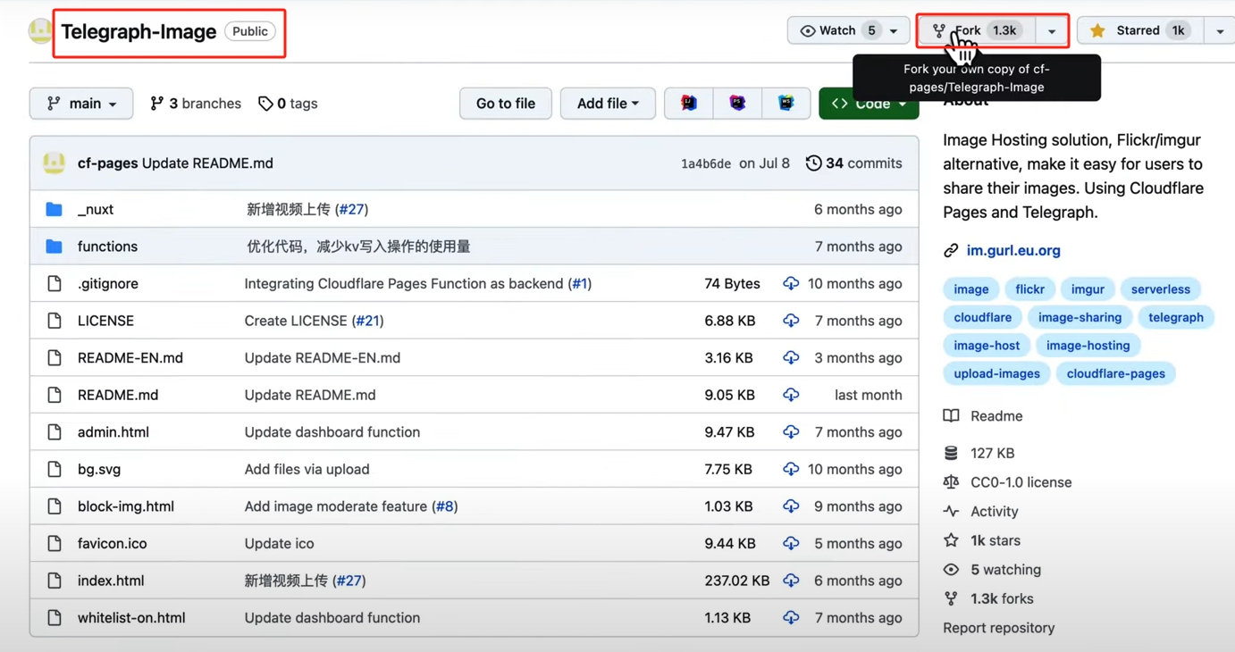Image resolution: width=1235 pixels, height=652 pixels.
Task: Click the file icon beside LICENSE
Action: 55,321
